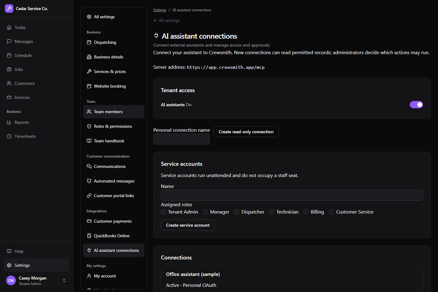The width and height of the screenshot is (438, 292).
Task: Open Team handbook settings
Action: pyautogui.click(x=114, y=141)
